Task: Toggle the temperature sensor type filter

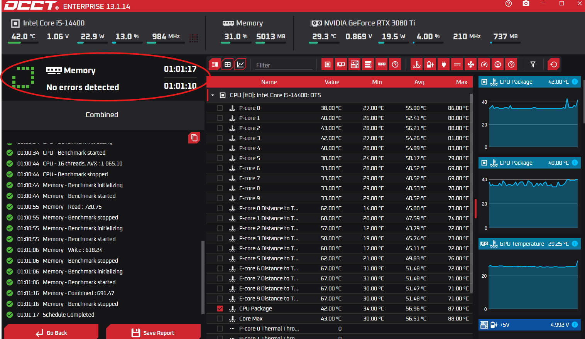Action: pyautogui.click(x=417, y=64)
